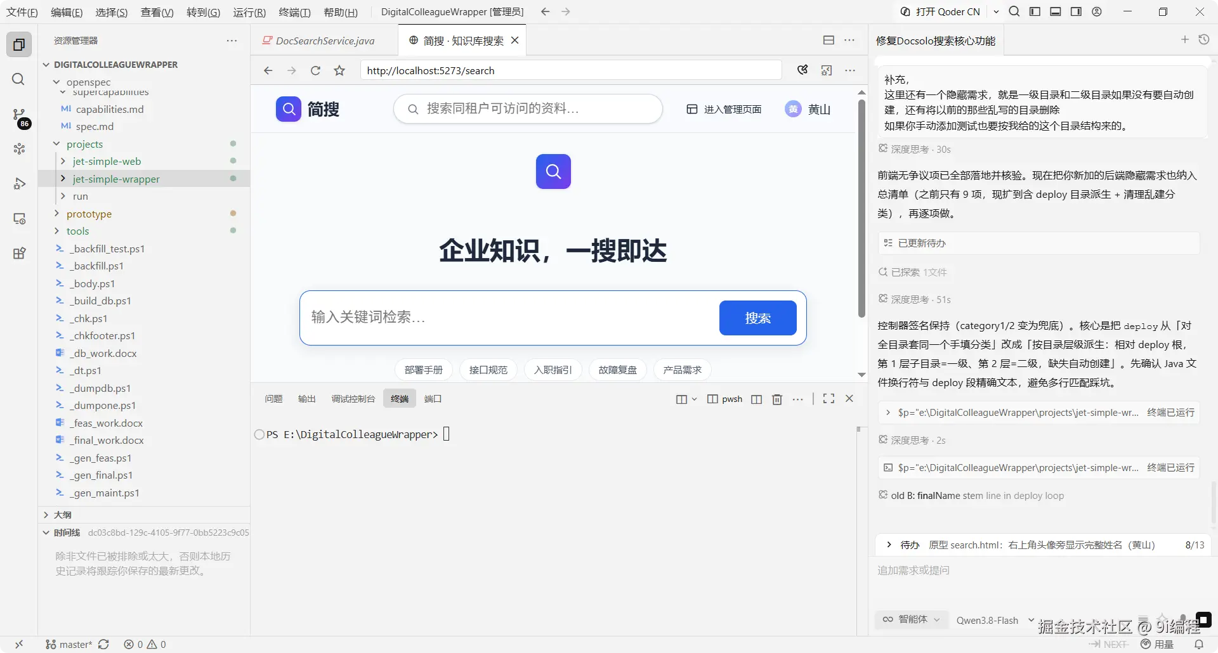
Task: Kill terminal with the trash icon
Action: click(777, 399)
